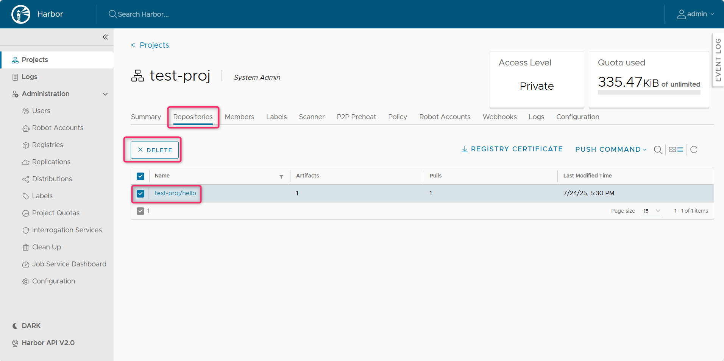Select the Repositories tab
Image resolution: width=724 pixels, height=361 pixels.
tap(193, 117)
